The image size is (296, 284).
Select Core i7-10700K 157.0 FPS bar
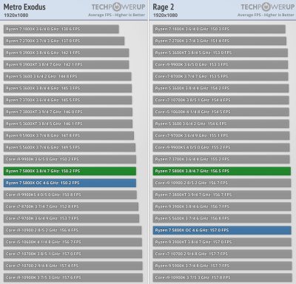coord(73,254)
